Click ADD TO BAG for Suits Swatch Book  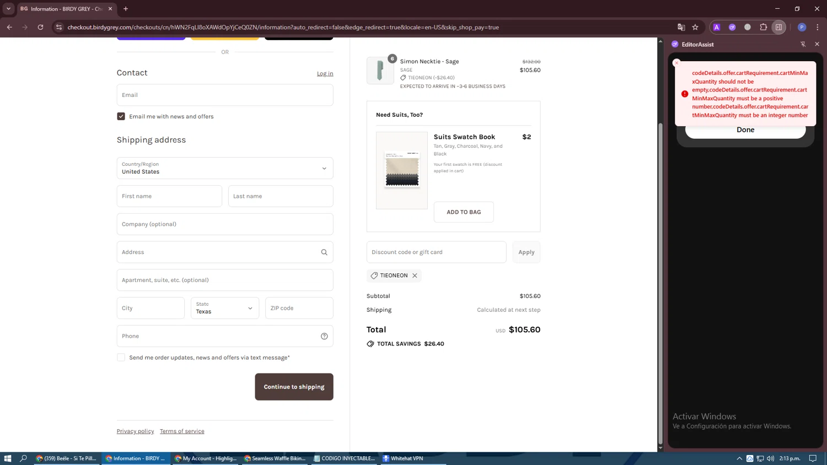pyautogui.click(x=464, y=212)
